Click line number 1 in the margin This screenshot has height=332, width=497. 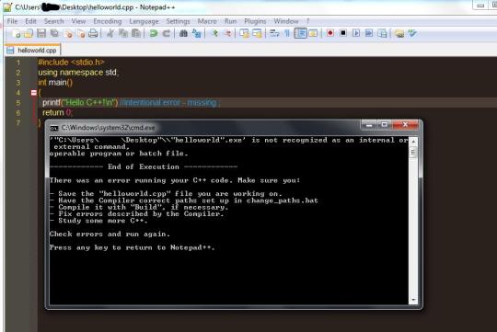18,63
